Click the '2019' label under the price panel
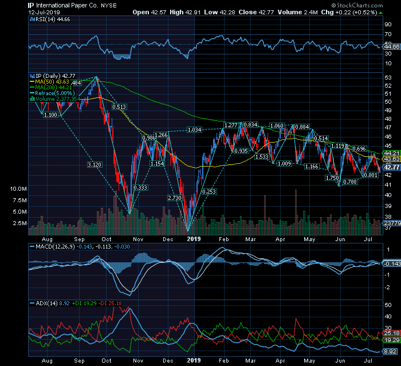Viewport: 401px width, 366px height. coord(194,239)
